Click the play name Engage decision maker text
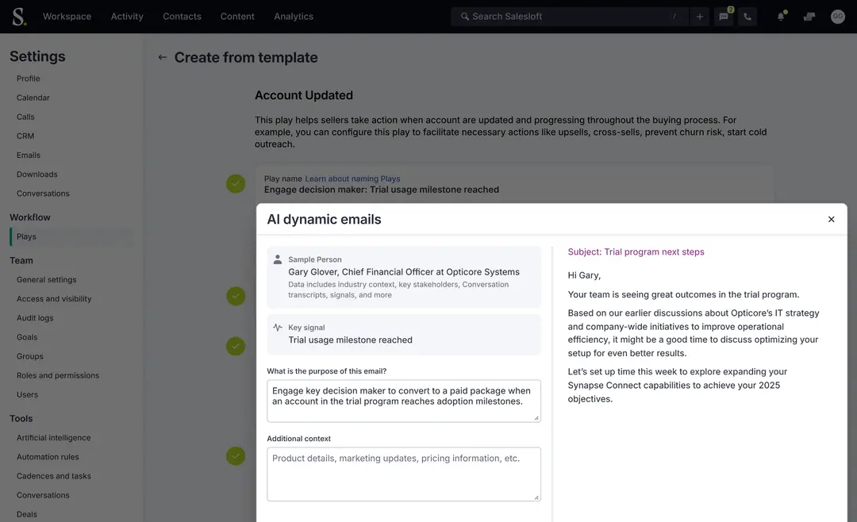The image size is (857, 522). pyautogui.click(x=382, y=190)
